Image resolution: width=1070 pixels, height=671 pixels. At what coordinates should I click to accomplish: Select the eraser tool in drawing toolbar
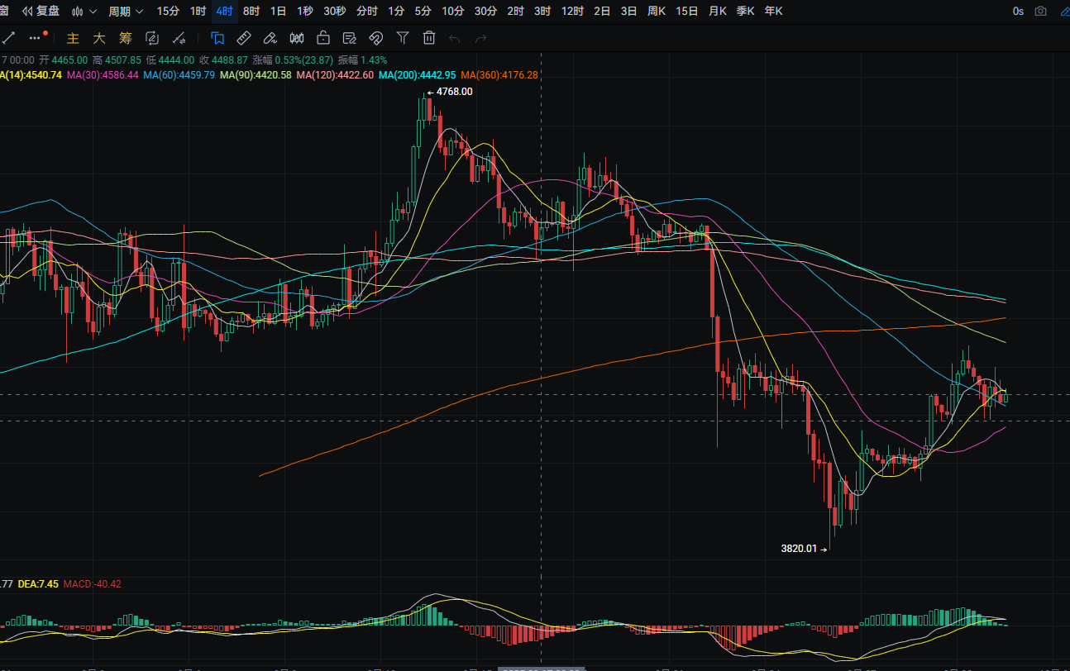coord(270,37)
